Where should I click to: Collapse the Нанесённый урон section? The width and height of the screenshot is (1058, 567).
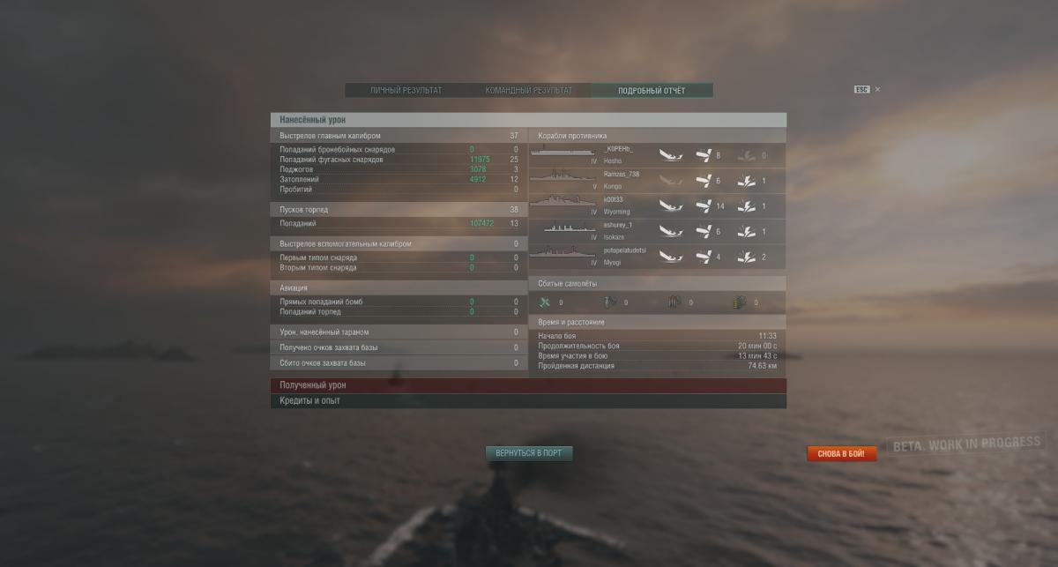click(x=528, y=120)
